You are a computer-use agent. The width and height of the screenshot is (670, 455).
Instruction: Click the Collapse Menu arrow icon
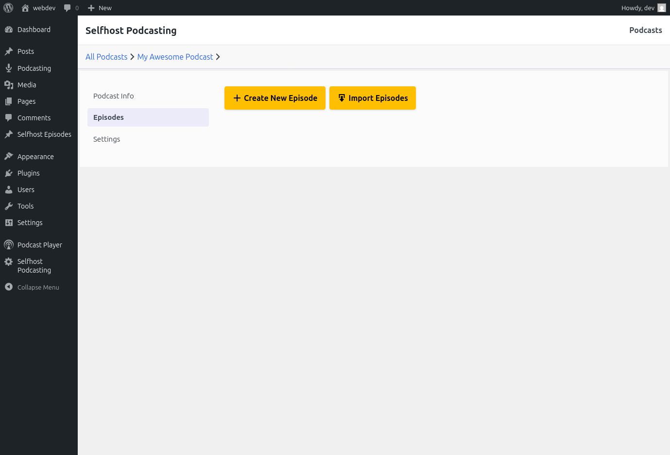tap(9, 287)
